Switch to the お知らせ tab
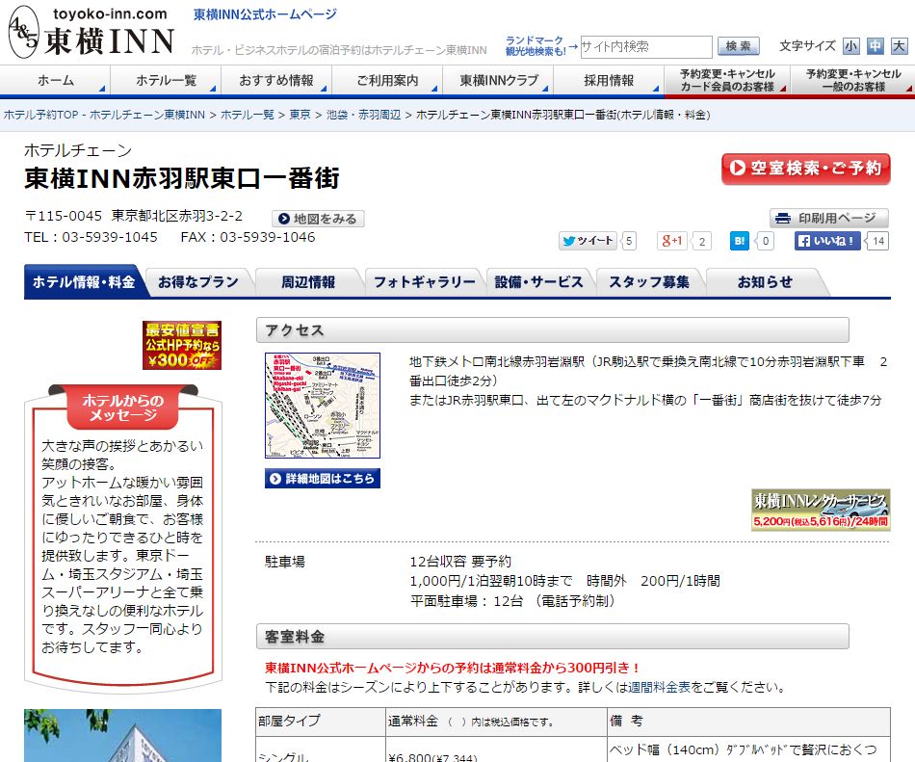 tap(765, 282)
